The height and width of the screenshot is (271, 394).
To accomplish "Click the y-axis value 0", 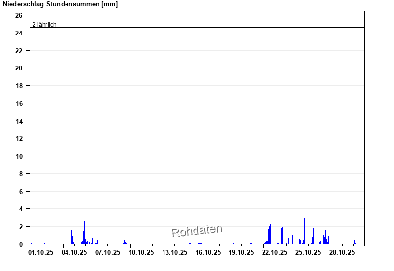I will [x=21, y=244].
